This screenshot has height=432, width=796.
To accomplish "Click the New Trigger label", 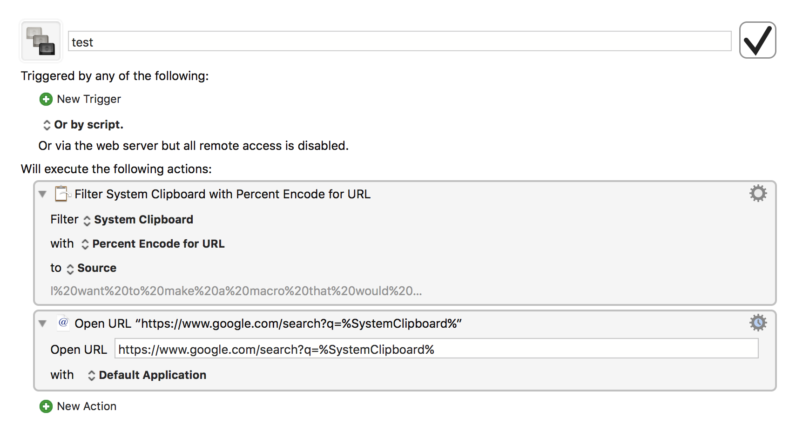I will click(x=89, y=99).
